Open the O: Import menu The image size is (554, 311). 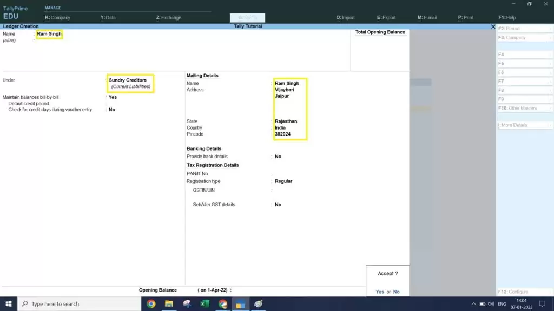345,18
